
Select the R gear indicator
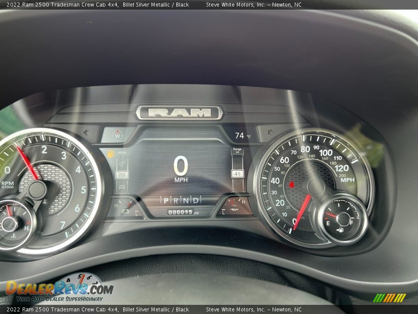(x=176, y=201)
